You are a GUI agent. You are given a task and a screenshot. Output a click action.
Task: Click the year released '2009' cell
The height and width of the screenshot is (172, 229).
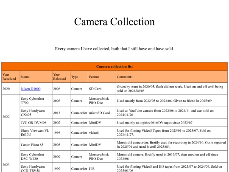61,157
